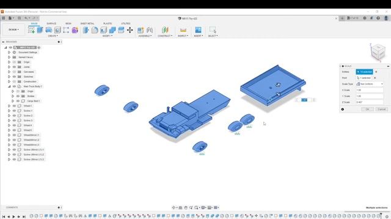Viewport: 391px width, 219px height.
Task: Jump to timeline start
Action: (4, 217)
